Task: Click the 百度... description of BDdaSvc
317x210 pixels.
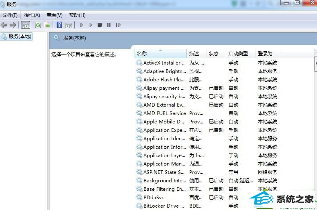Action: tap(196, 198)
